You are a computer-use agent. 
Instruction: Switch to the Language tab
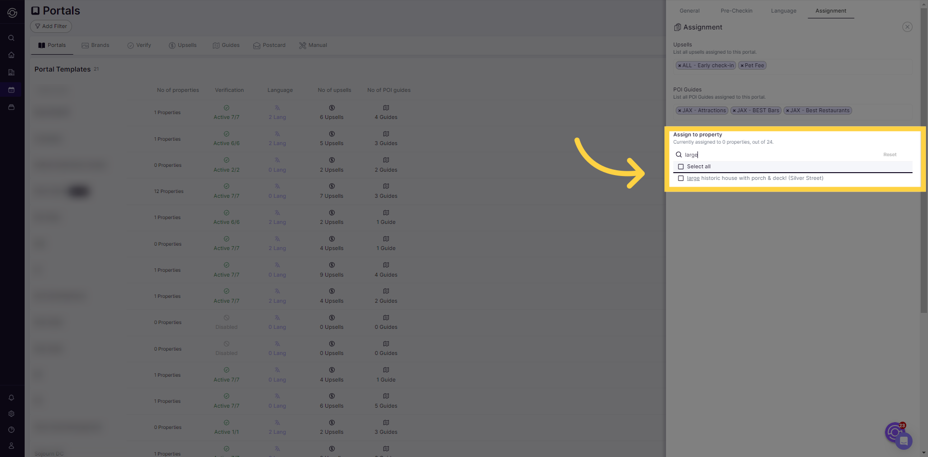click(783, 11)
